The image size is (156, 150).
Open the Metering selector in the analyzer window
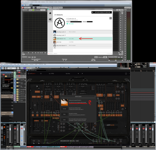tap(105, 57)
